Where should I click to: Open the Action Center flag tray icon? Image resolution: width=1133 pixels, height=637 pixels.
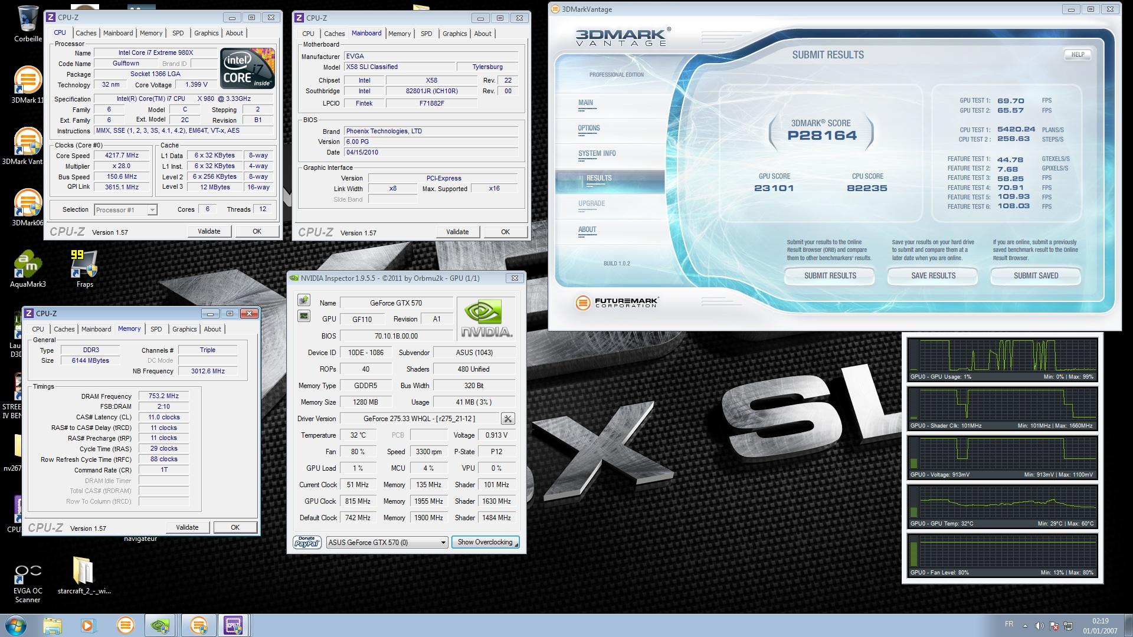click(1053, 625)
